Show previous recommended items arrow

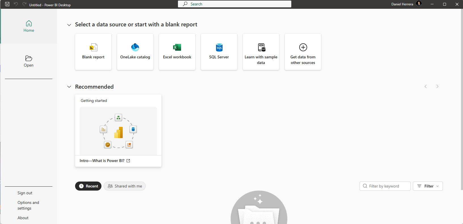pyautogui.click(x=426, y=86)
